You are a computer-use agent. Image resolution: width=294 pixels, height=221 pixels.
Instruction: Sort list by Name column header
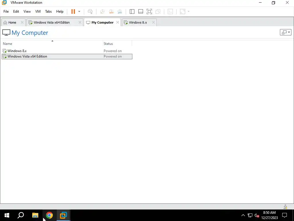(x=52, y=44)
